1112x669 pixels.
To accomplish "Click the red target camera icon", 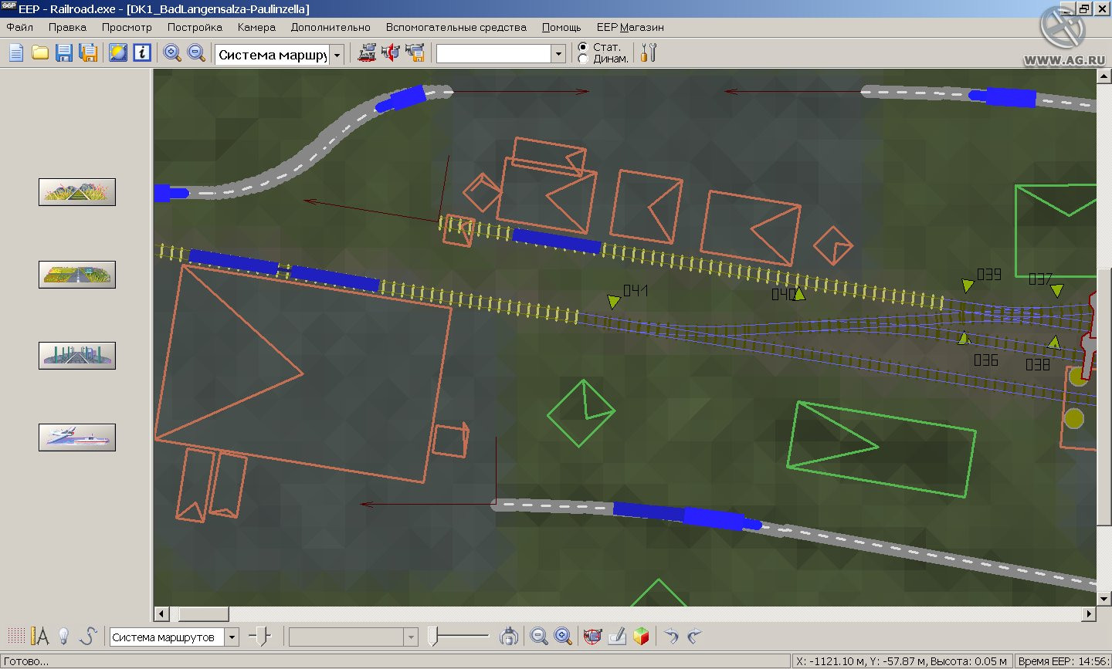I will point(592,637).
